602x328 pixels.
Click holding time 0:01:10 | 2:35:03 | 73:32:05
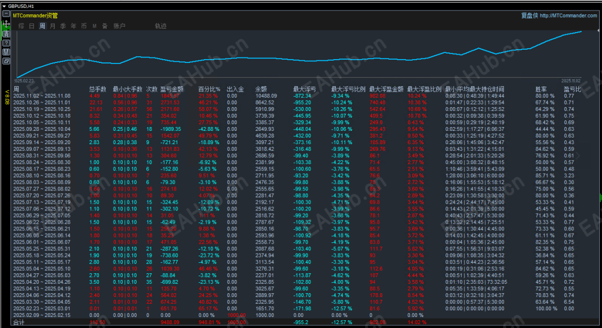[476, 282]
